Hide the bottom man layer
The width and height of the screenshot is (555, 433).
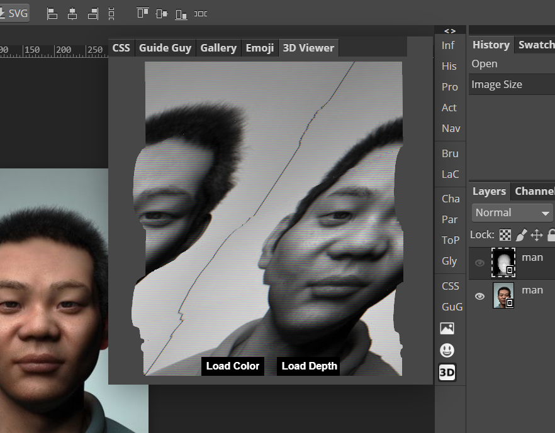pos(480,295)
